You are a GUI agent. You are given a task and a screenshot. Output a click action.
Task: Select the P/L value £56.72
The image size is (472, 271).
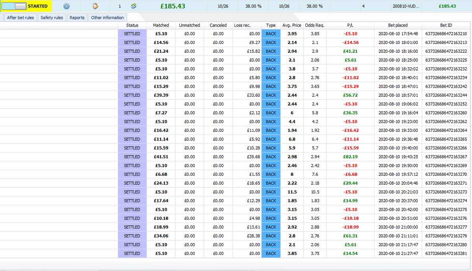pyautogui.click(x=350, y=95)
